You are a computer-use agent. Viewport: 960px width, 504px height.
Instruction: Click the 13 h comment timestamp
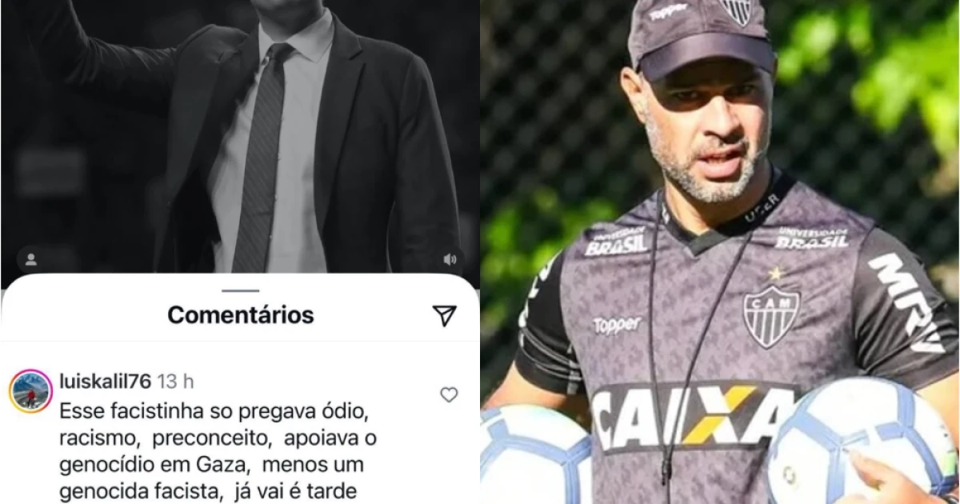click(x=174, y=379)
